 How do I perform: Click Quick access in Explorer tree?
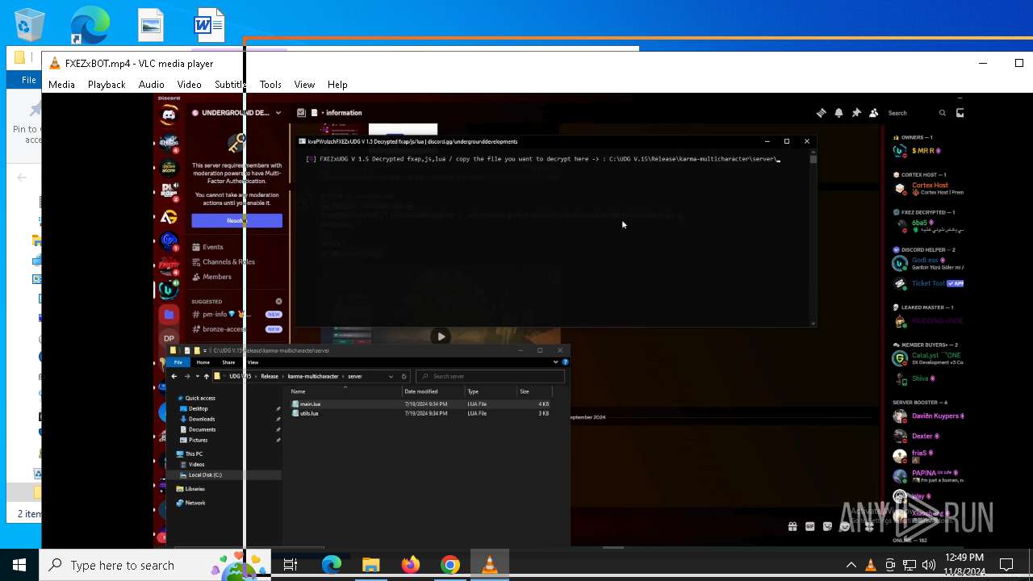coord(200,398)
